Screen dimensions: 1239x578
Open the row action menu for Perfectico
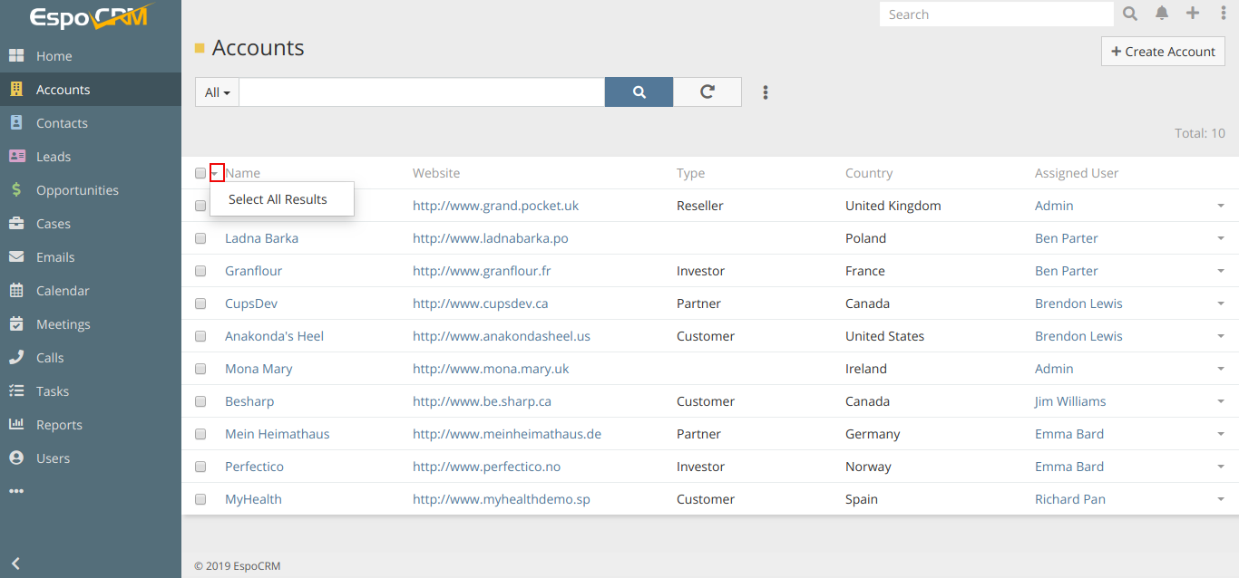(1221, 467)
